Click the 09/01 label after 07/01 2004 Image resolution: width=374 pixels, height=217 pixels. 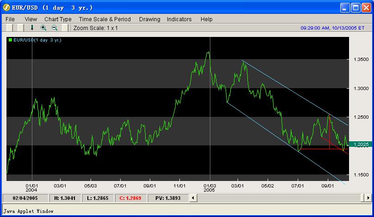pyautogui.click(x=150, y=186)
